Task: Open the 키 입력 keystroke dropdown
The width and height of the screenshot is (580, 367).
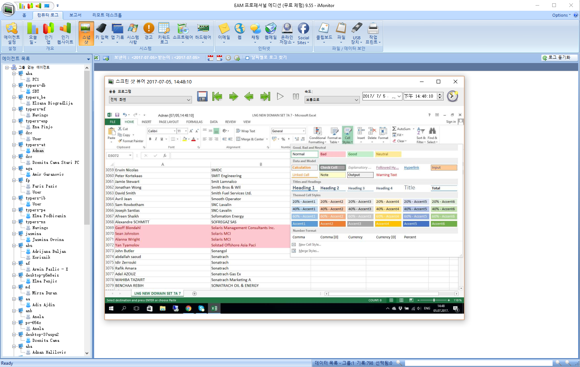Action: point(102,33)
